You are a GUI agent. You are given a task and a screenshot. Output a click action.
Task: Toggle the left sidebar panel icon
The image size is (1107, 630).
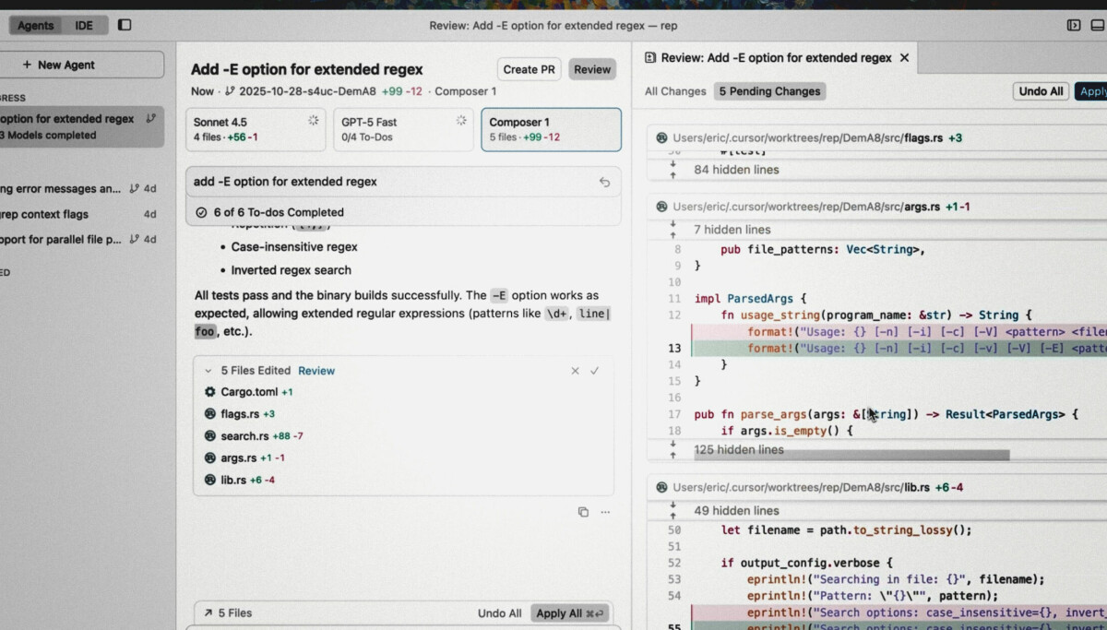coord(125,25)
